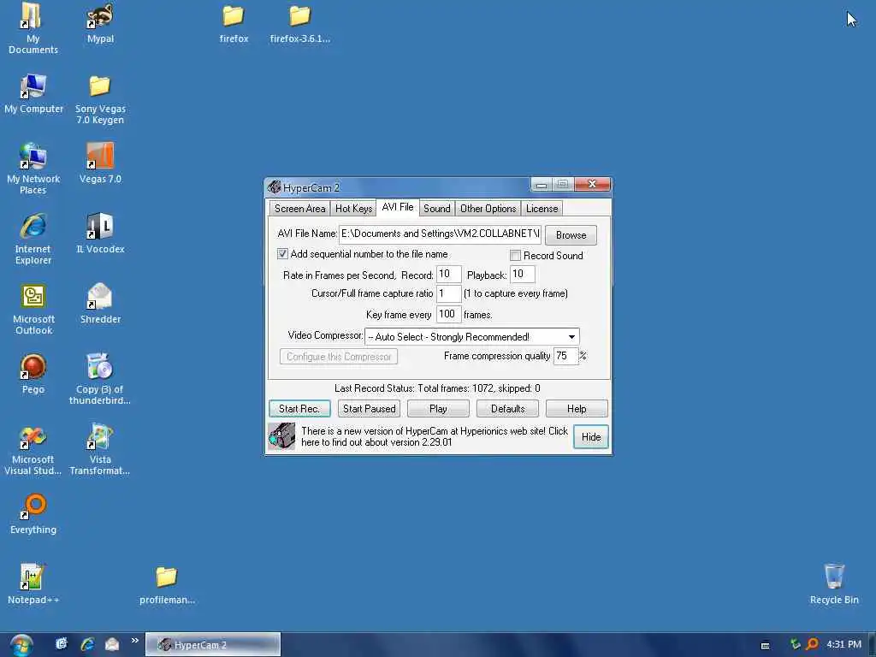Select the Shredder desktop icon

[100, 304]
